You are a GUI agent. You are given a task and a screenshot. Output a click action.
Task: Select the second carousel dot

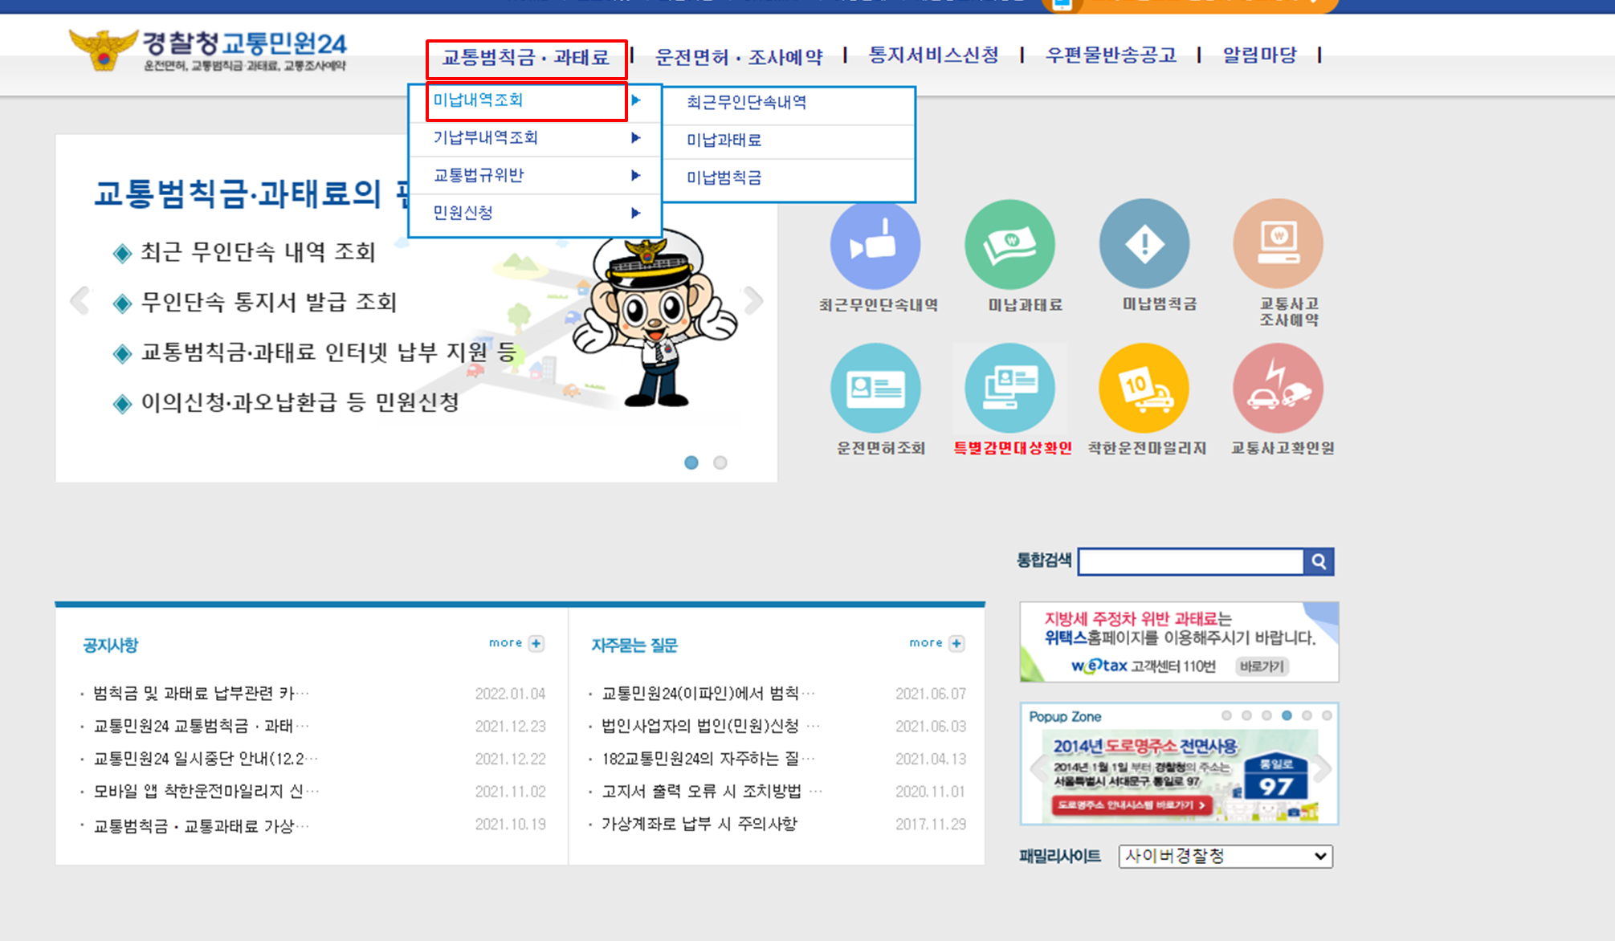tap(719, 462)
